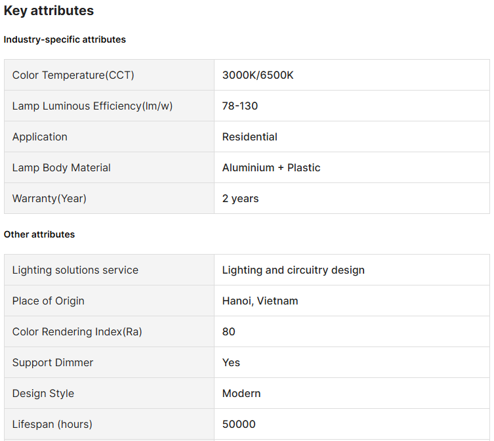Click the "Industry-specific attributes" subheading

coord(64,39)
